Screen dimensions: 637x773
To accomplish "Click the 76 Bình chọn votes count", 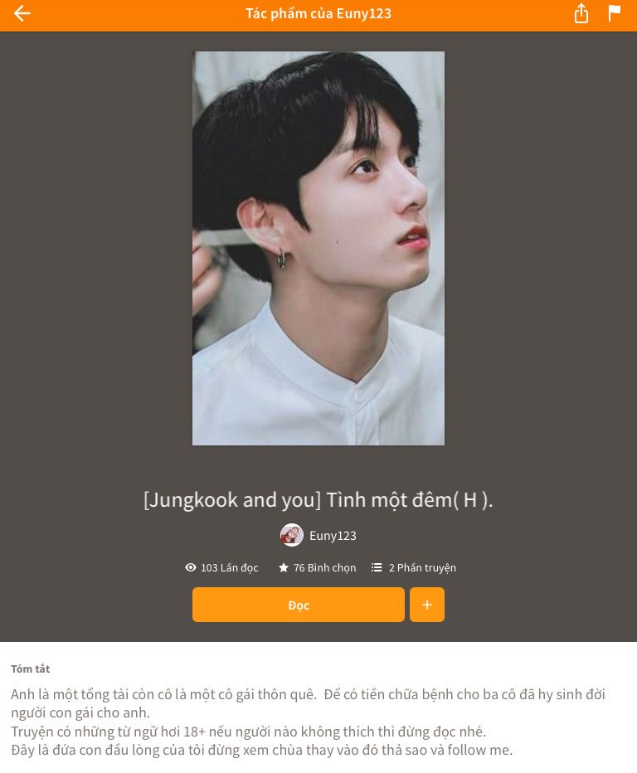I will click(325, 567).
